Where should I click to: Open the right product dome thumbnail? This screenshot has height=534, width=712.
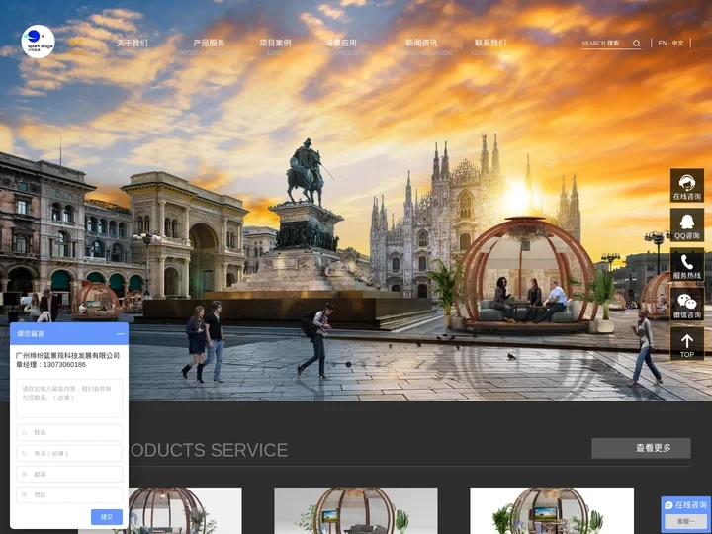coord(552,511)
